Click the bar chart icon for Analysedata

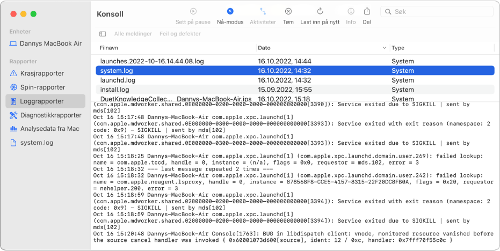(x=13, y=129)
